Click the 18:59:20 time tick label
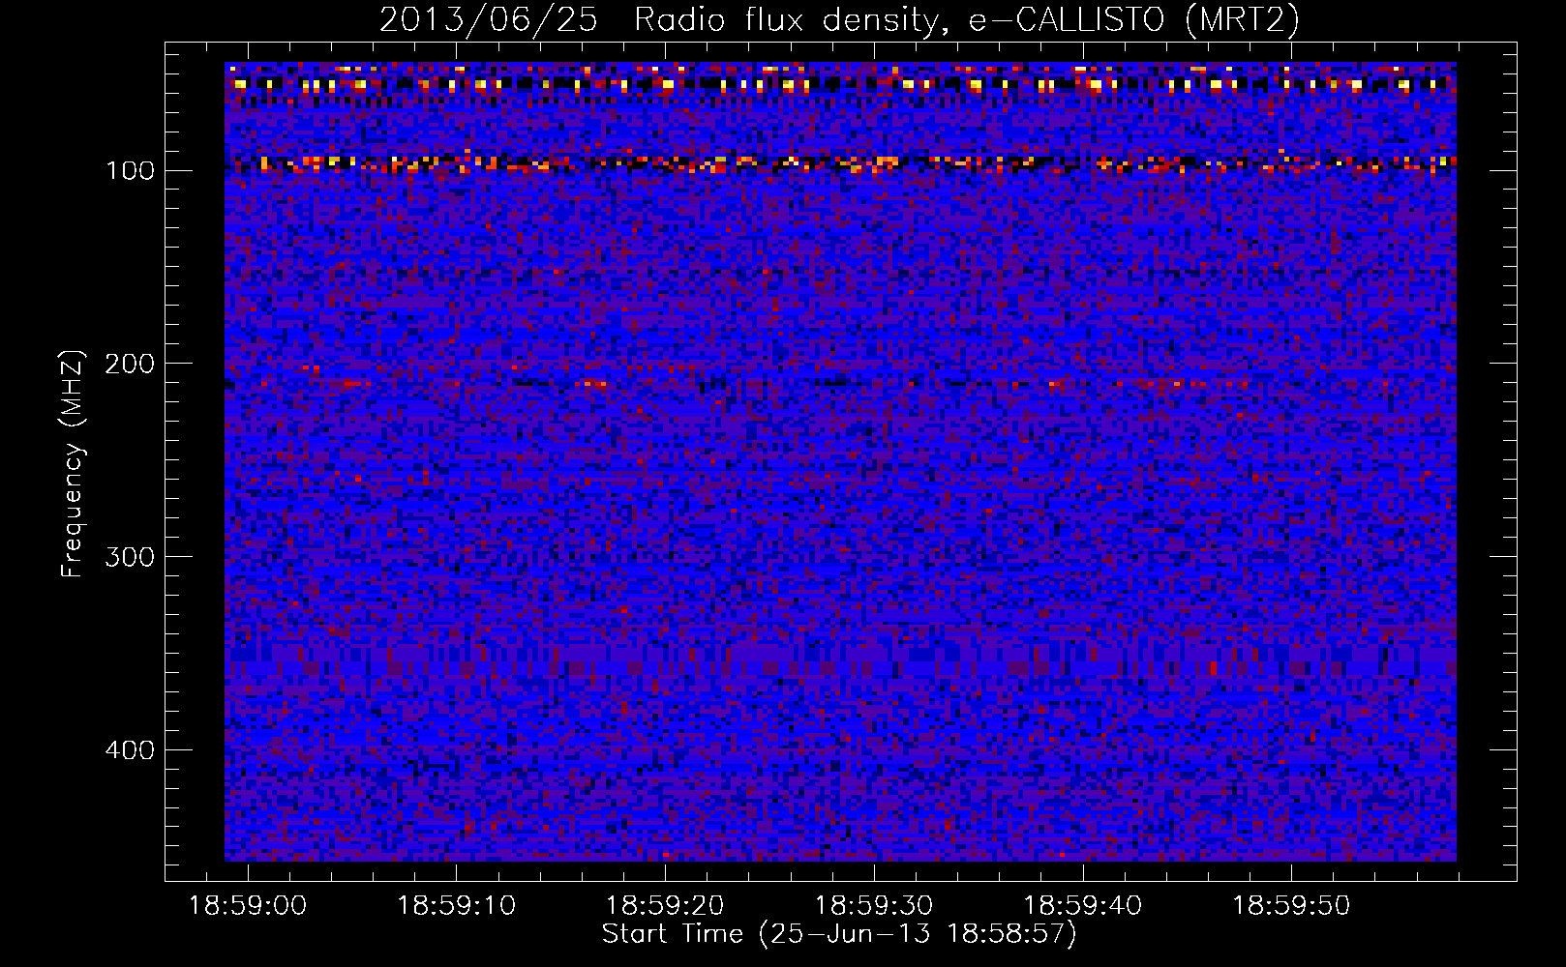The image size is (1566, 967). coord(665,906)
